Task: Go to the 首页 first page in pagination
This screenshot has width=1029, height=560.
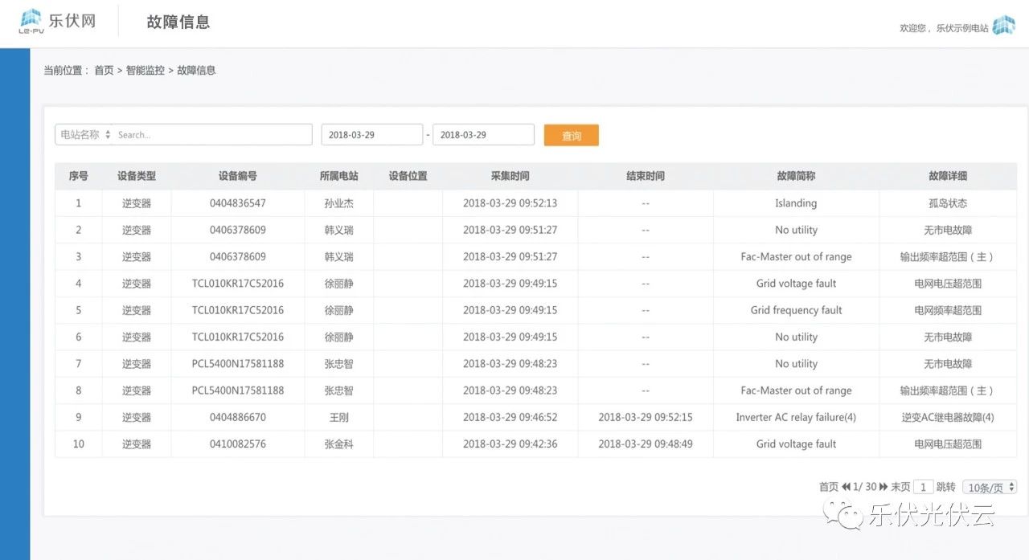Action: pos(828,487)
